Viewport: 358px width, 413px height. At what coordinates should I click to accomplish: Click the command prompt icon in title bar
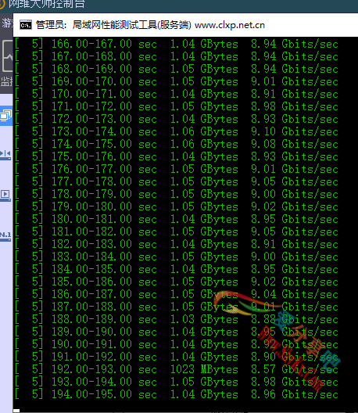pos(26,25)
